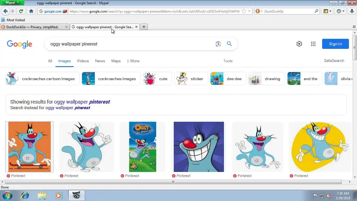The width and height of the screenshot is (357, 201).
Task: Click the Google logo
Action: click(x=20, y=44)
